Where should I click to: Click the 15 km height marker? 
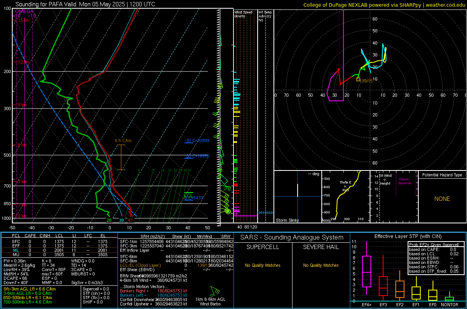pos(23,20)
